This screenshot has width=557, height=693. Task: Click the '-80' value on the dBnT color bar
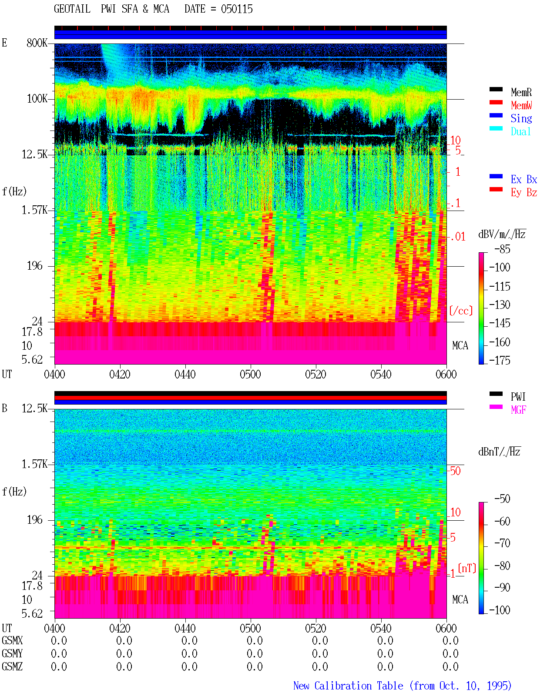(x=502, y=566)
